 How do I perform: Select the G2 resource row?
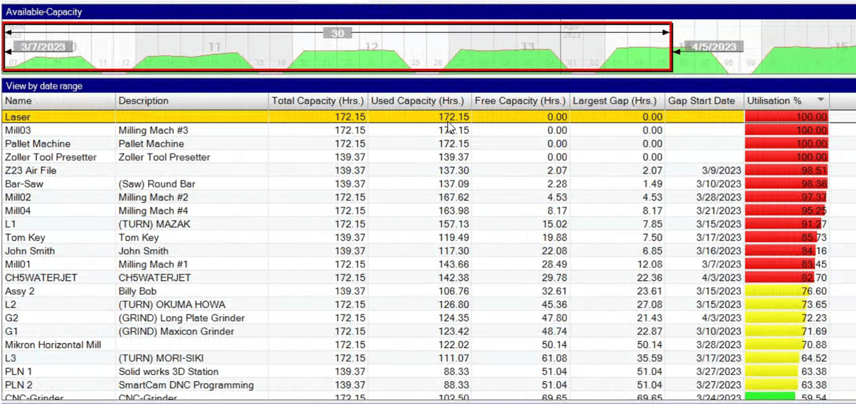point(428,318)
